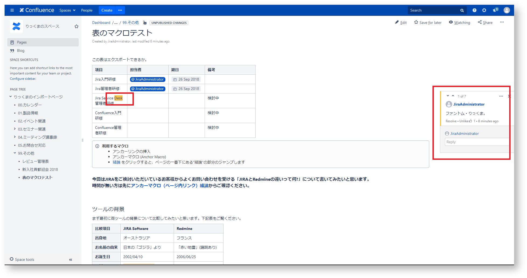Click JiraAdministrator mention in Jira管理者研修 row
This screenshot has width=527, height=278.
[148, 89]
